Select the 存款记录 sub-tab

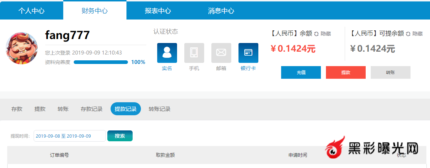click(x=91, y=109)
